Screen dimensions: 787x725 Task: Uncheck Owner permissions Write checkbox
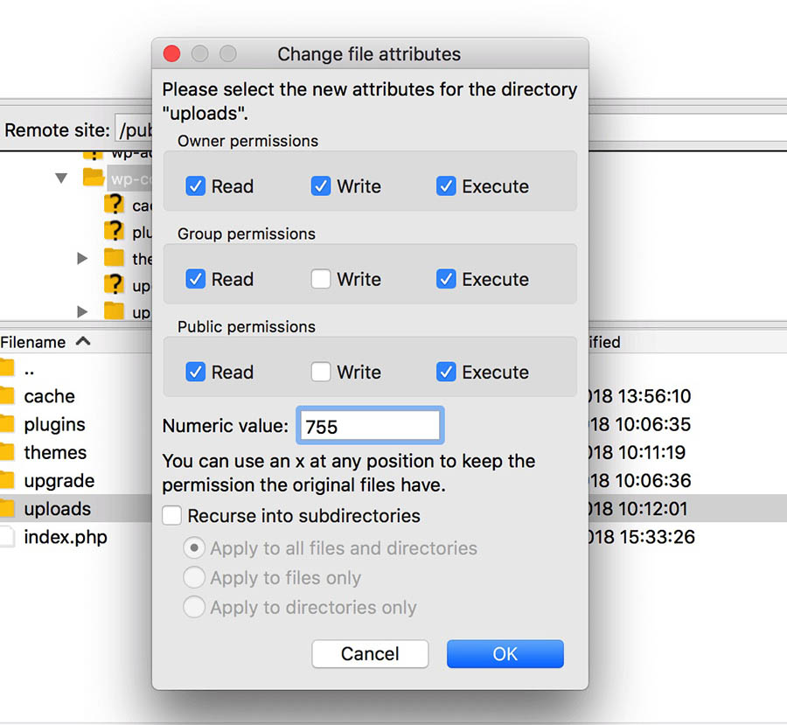(x=321, y=186)
